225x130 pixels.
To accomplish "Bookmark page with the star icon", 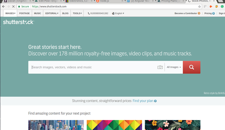I will tap(199, 6).
